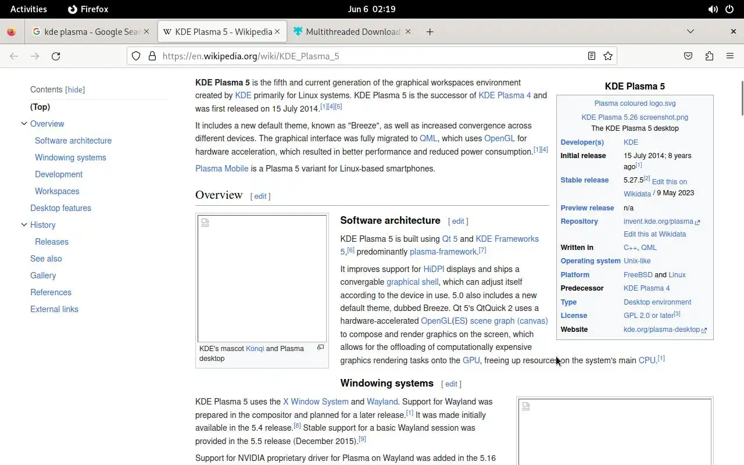Open Firefox app menu in top bar
The width and height of the screenshot is (744, 465).
pos(88,9)
